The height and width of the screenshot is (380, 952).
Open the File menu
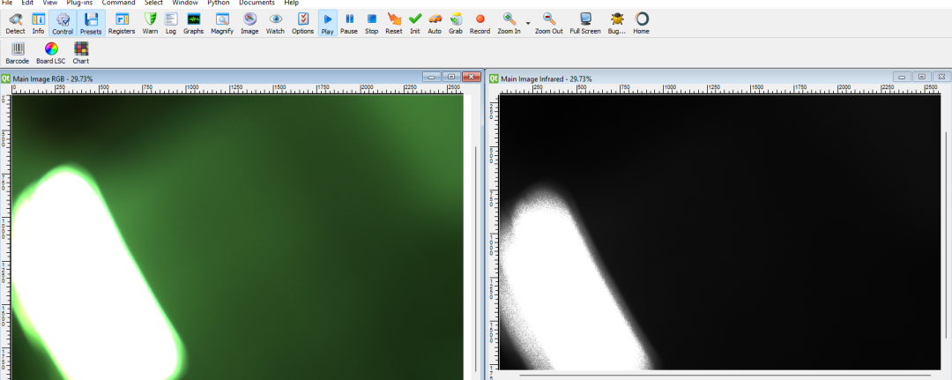pyautogui.click(x=7, y=3)
